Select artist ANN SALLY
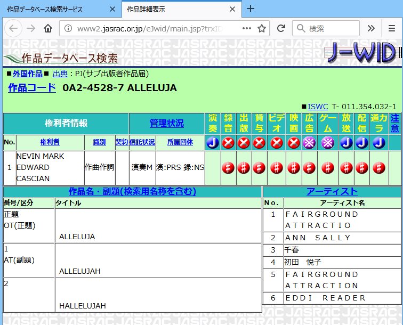This screenshot has width=403, height=325. click(318, 238)
